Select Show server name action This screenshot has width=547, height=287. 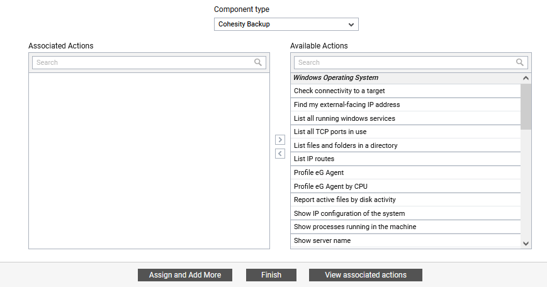coord(406,240)
